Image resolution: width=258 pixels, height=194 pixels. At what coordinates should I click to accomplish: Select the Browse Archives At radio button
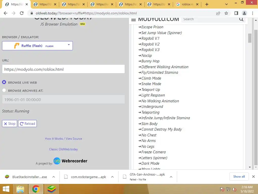4,90
